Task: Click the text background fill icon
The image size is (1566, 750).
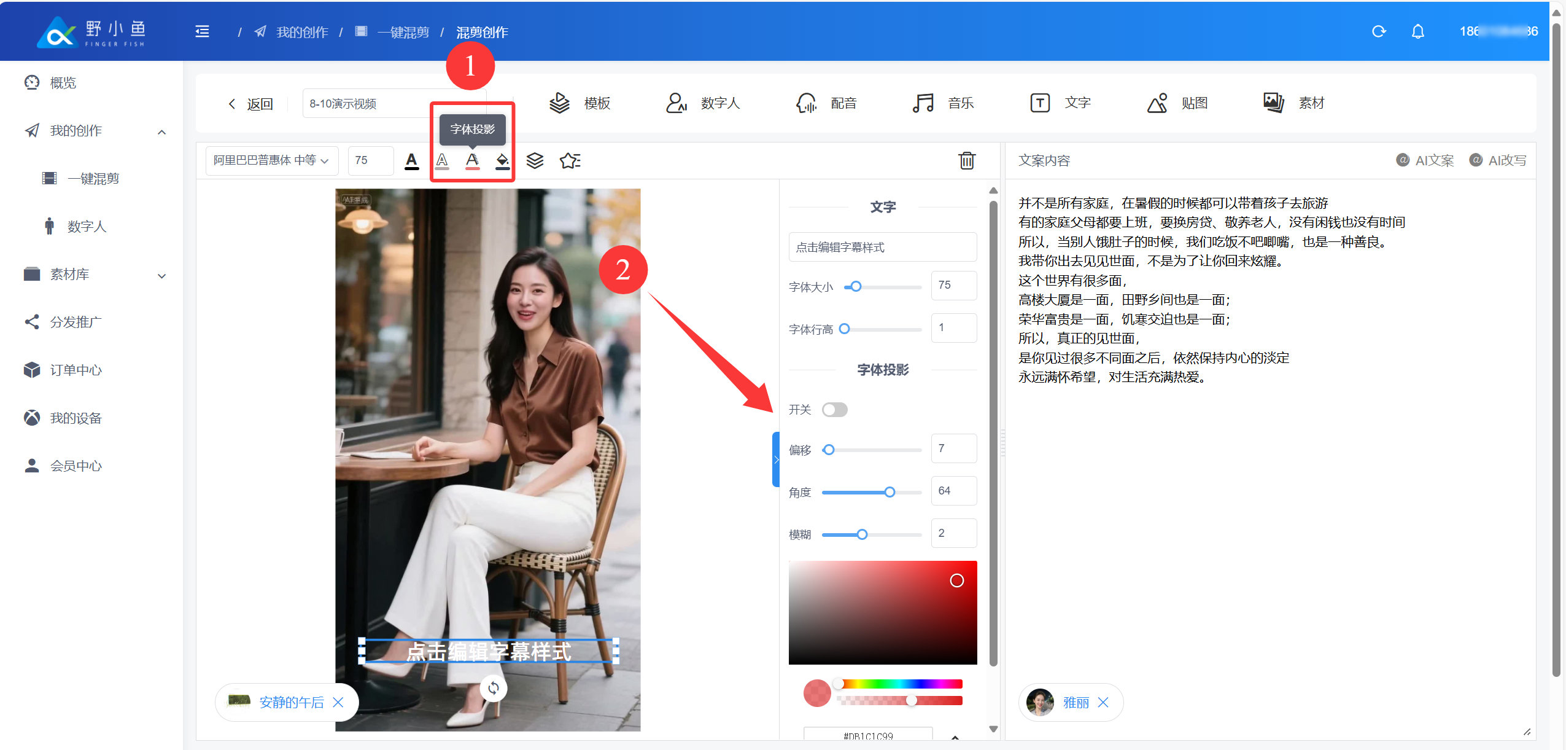Action: [502, 161]
